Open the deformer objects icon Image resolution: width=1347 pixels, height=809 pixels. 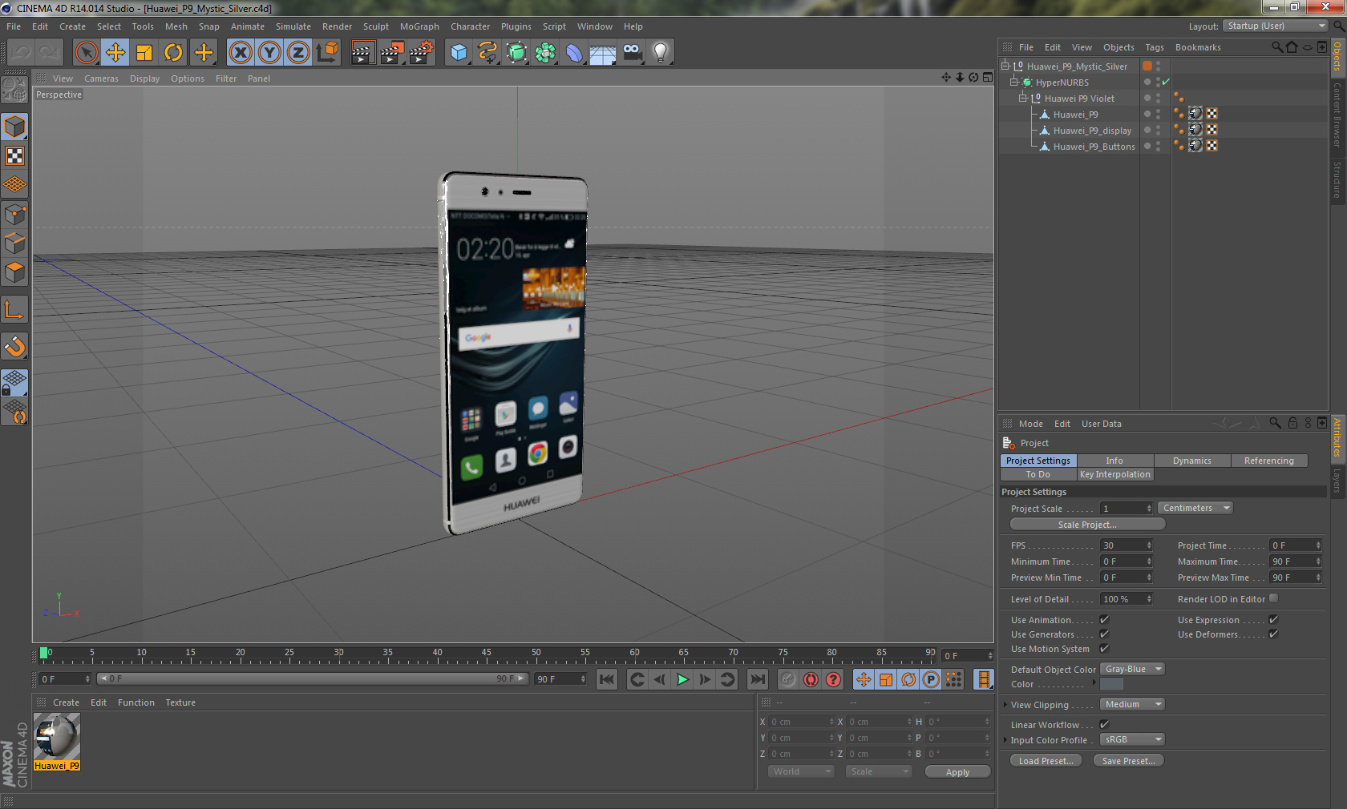[x=574, y=53]
